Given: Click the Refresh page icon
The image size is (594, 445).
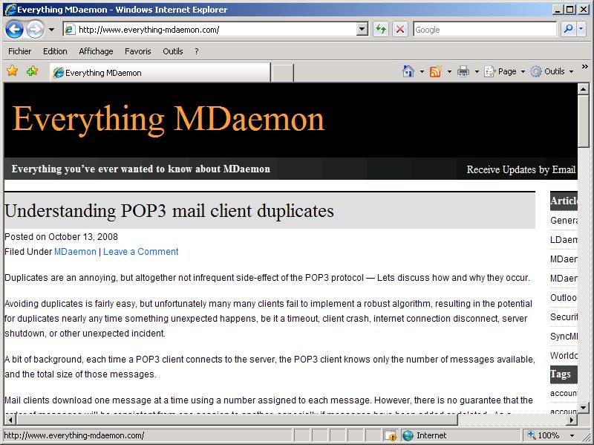Looking at the screenshot, I should pos(381,29).
